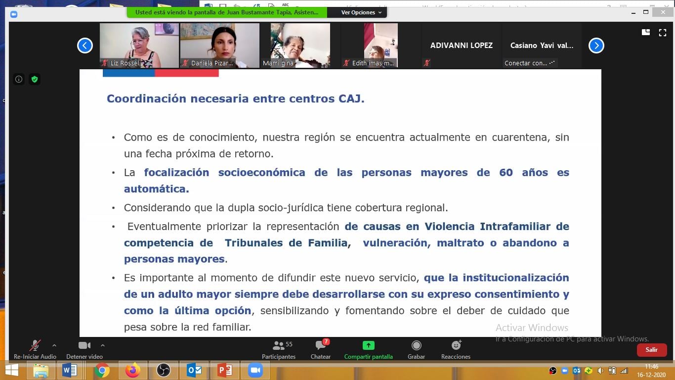The image size is (675, 380).
Task: Show previous participants with left arrow
Action: click(x=85, y=46)
